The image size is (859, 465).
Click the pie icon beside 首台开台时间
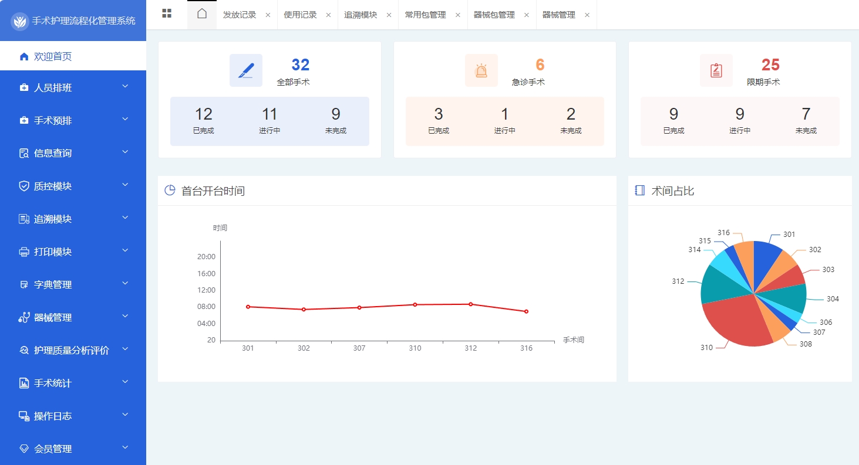coord(170,191)
